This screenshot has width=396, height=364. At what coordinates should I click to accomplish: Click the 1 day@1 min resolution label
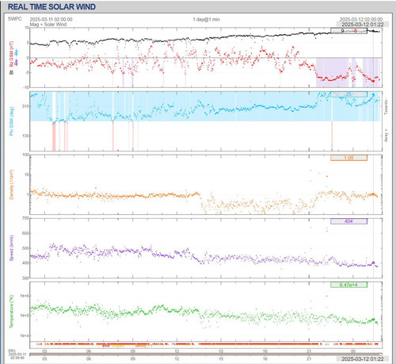point(206,19)
